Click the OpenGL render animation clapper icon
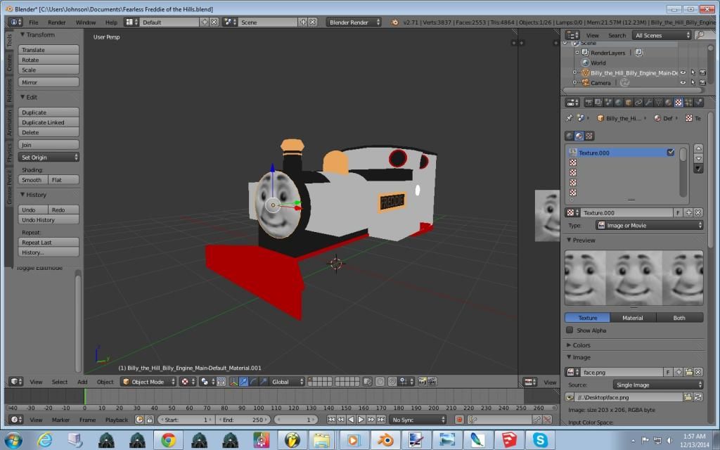 pos(432,382)
